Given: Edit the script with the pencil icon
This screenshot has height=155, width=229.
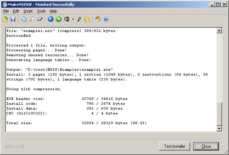Looking at the screenshot, I should 79,19.
